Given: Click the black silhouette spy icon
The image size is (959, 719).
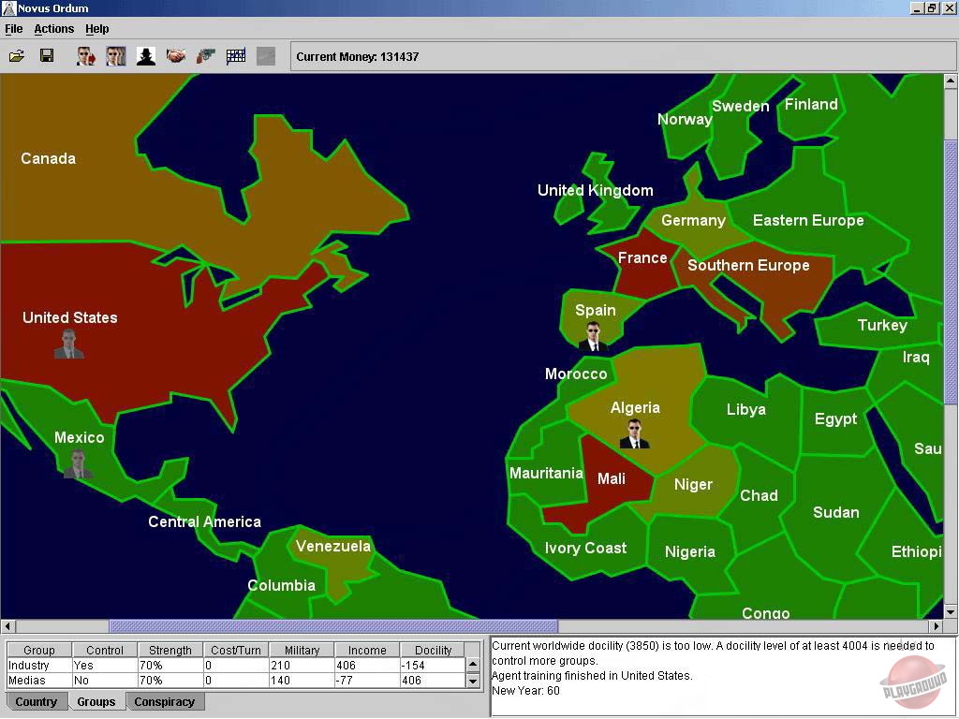Looking at the screenshot, I should pos(146,56).
